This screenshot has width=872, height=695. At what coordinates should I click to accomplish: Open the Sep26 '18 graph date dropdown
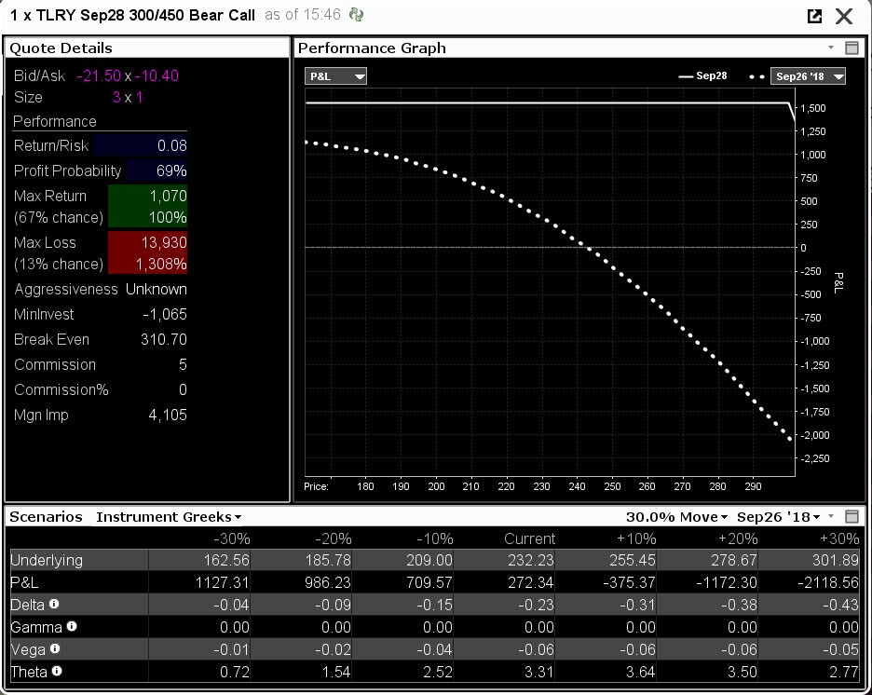(x=808, y=76)
